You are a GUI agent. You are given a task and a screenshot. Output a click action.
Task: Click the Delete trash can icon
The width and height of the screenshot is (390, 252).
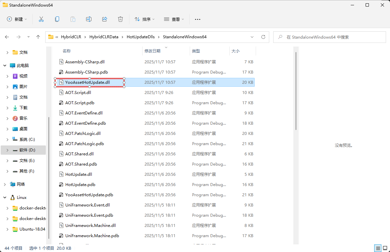120,19
